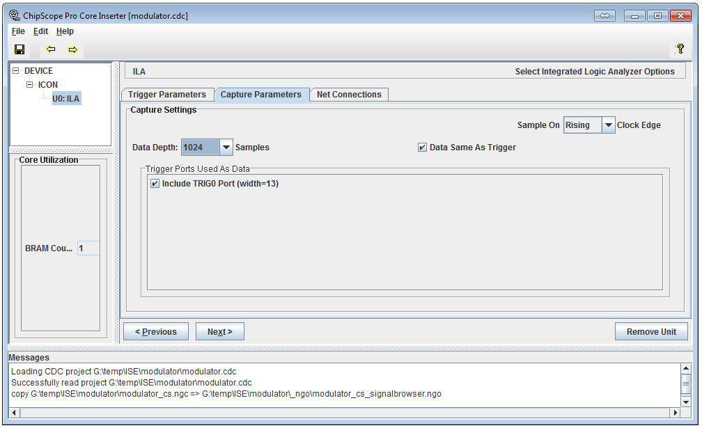Screen dimensions: 702x428
Task: Open the Sample On clock edge dropdown
Action: pyautogui.click(x=608, y=125)
